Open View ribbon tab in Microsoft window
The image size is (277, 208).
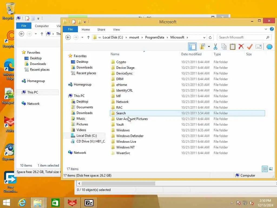pyautogui.click(x=116, y=30)
